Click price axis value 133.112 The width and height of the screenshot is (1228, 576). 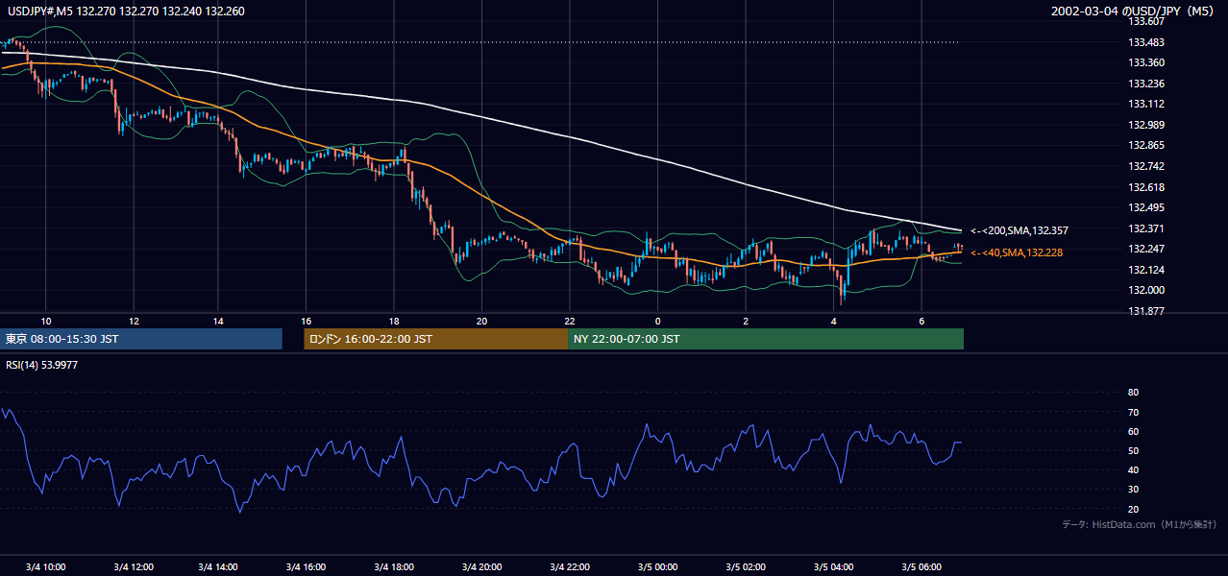tap(1144, 104)
